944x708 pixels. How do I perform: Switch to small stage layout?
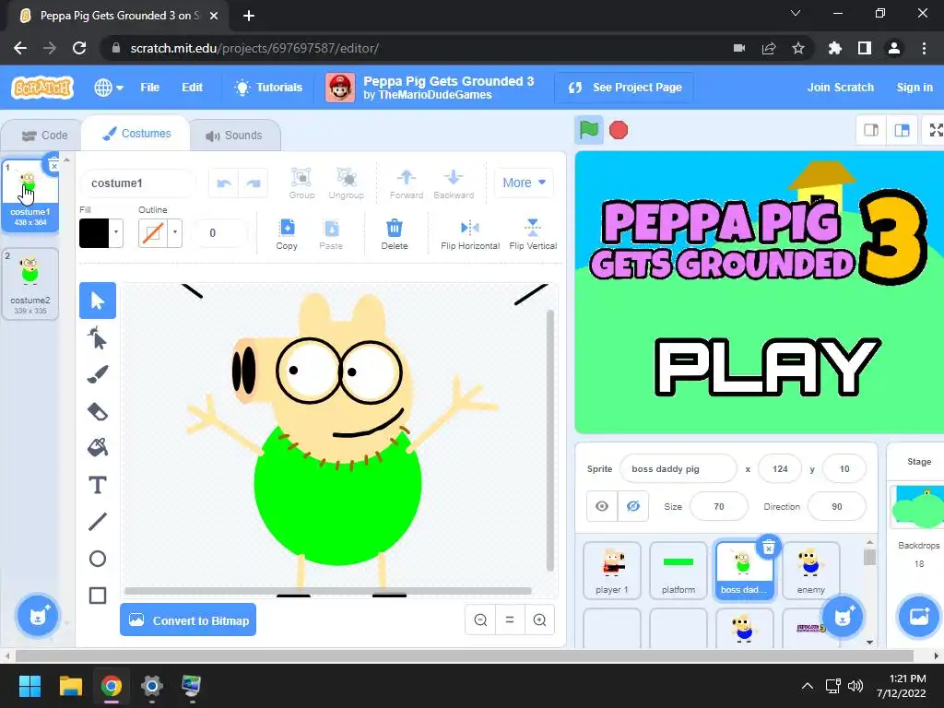[x=871, y=130]
